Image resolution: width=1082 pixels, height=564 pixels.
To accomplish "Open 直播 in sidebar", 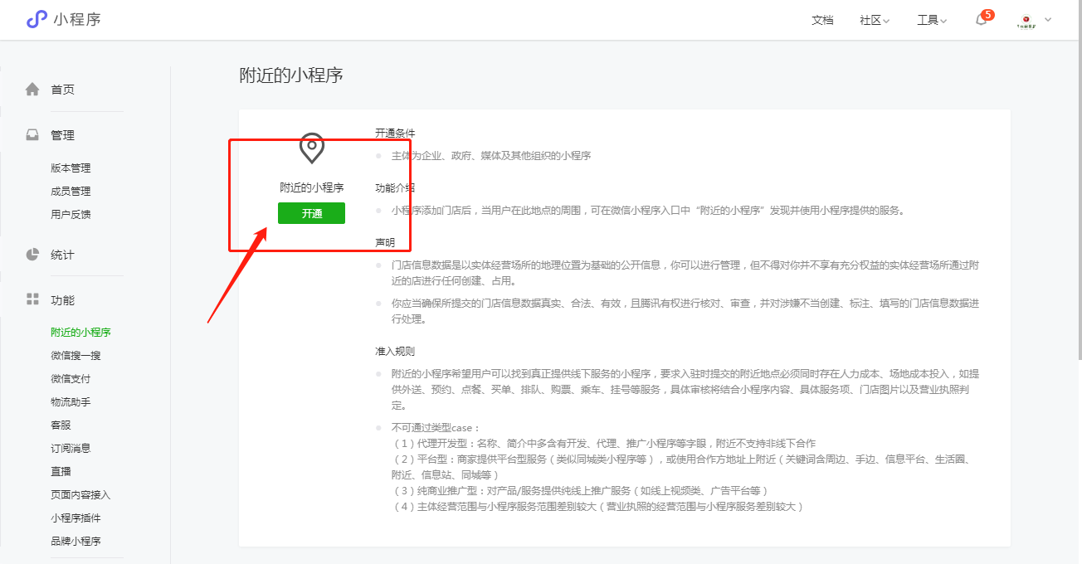I will pos(61,471).
